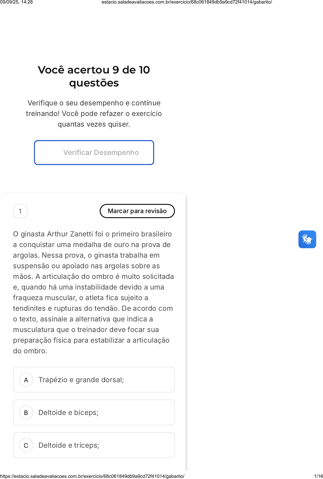Open the https footer link at page bottom

[x=92, y=476]
